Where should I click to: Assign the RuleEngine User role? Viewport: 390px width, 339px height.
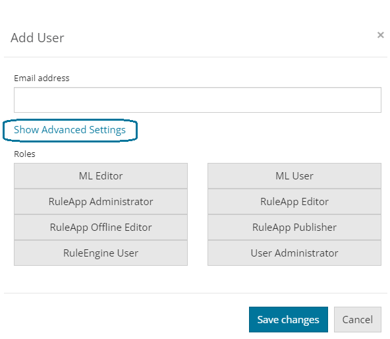(x=101, y=253)
